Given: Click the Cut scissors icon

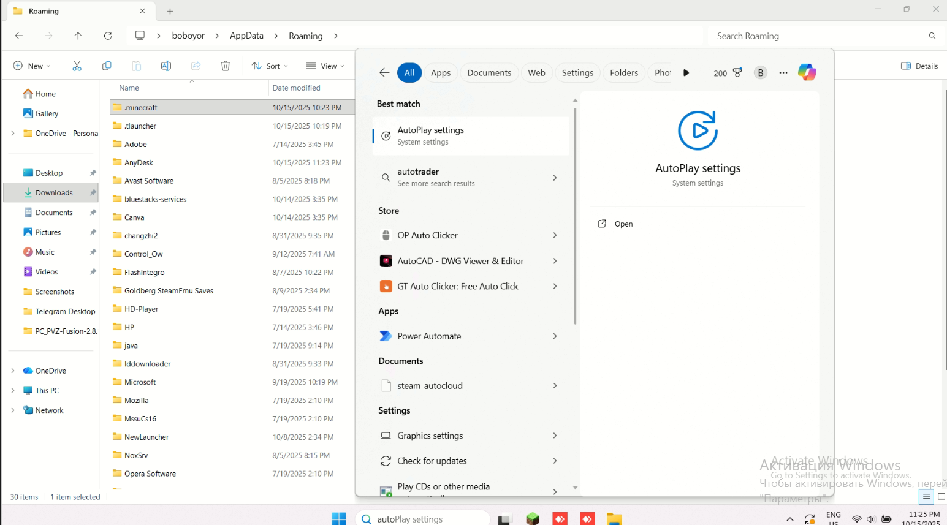Looking at the screenshot, I should point(77,66).
